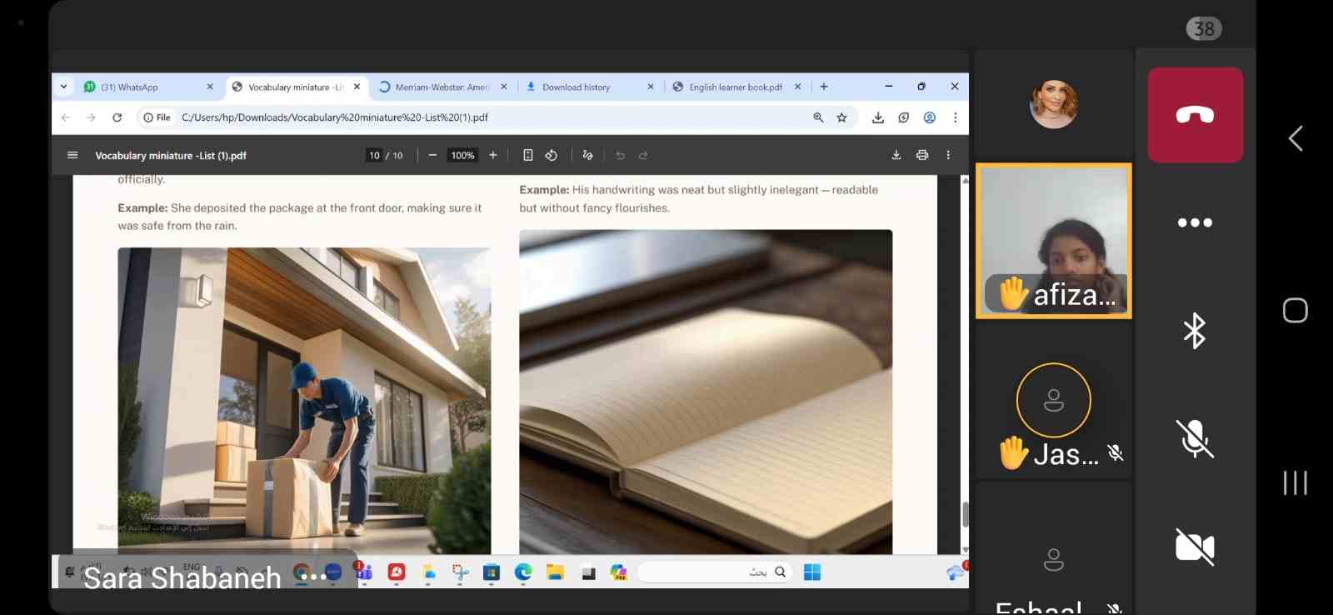Download the PDF from the viewer toolbar
The height and width of the screenshot is (615, 1333).
(896, 155)
